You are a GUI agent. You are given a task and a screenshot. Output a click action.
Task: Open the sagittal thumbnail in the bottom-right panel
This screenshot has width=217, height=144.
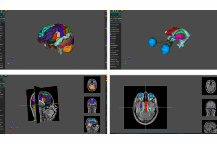209,126
